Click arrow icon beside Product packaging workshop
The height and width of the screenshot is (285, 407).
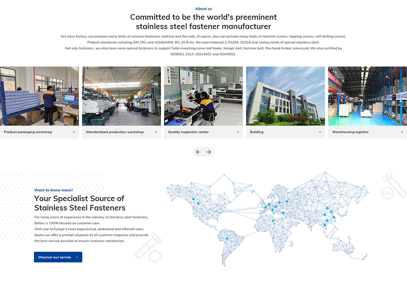pyautogui.click(x=74, y=132)
